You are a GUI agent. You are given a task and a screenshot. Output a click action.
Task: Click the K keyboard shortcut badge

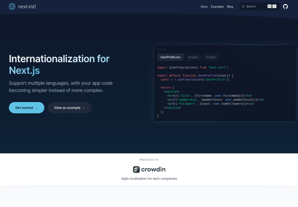click(x=274, y=6)
